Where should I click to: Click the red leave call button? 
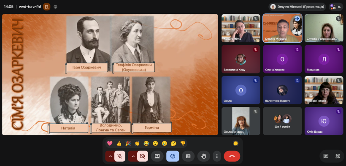pyautogui.click(x=232, y=156)
